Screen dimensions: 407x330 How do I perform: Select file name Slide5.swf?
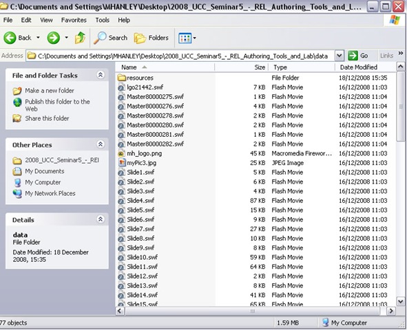[140, 210]
